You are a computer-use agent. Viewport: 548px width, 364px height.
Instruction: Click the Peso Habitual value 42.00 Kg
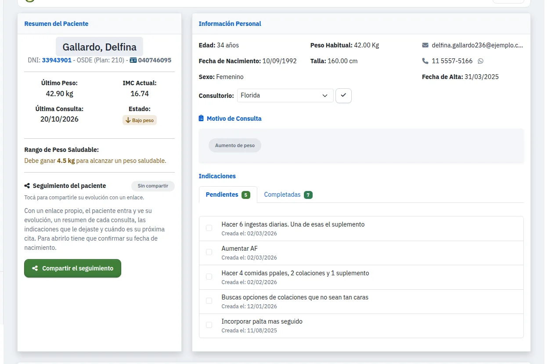click(x=367, y=45)
